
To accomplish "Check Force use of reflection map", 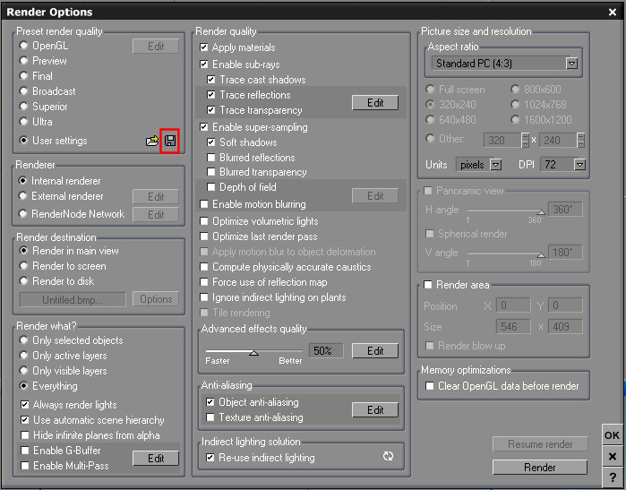I will click(x=203, y=282).
